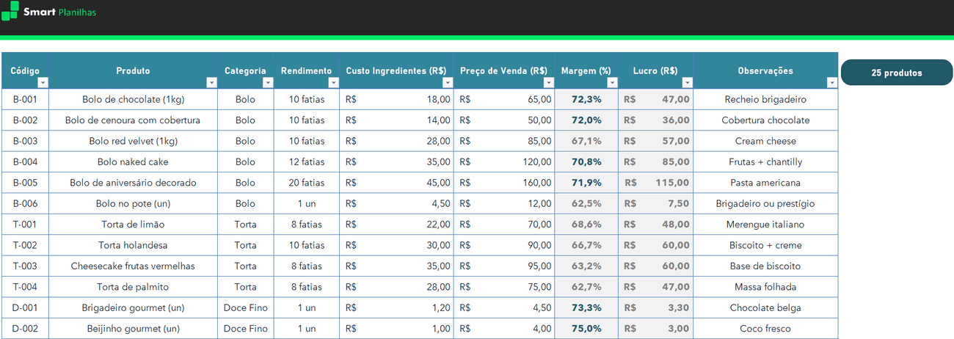Image resolution: width=954 pixels, height=339 pixels.
Task: Select cell Massa folhada
Action: [x=765, y=287]
